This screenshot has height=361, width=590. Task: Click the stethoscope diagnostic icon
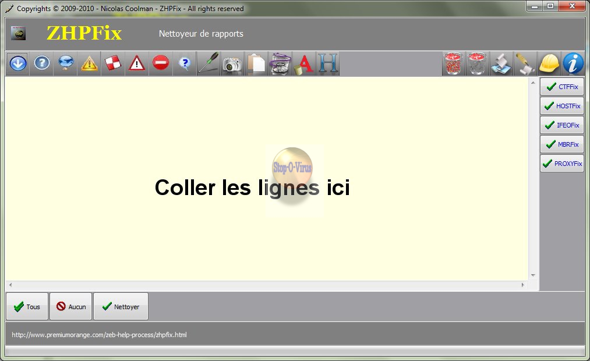point(280,63)
